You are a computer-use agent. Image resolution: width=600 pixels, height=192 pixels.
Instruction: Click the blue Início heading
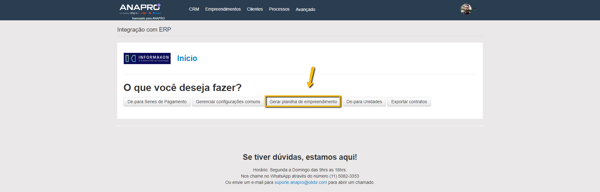tap(187, 58)
